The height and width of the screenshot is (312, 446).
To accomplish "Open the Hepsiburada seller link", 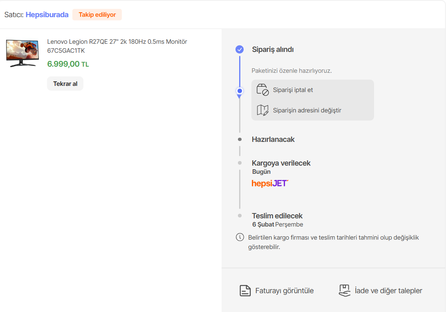I will pyautogui.click(x=47, y=15).
